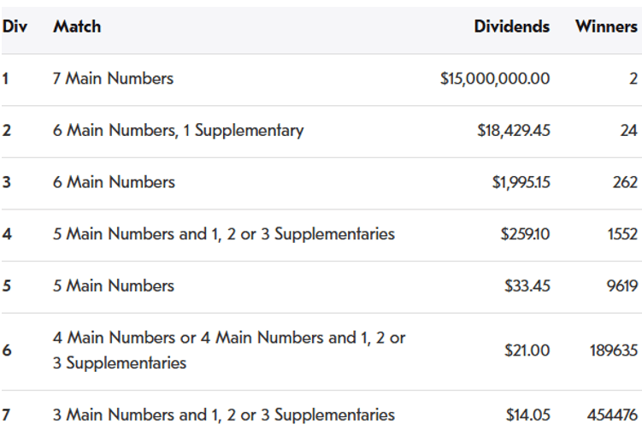Click the $259.10 dividend amount
Screen dimensions: 642x430
coord(525,233)
